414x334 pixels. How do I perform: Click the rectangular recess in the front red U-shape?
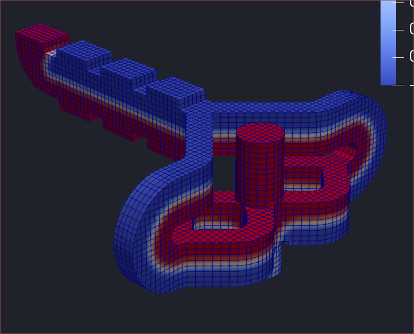(x=220, y=220)
